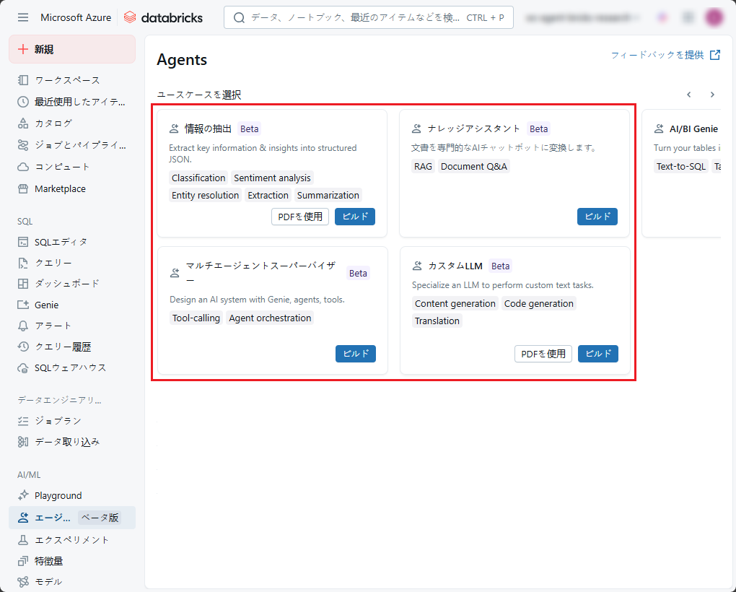The height and width of the screenshot is (592, 736).
Task: Open the Marketplace sidebar icon
Action: (x=23, y=189)
